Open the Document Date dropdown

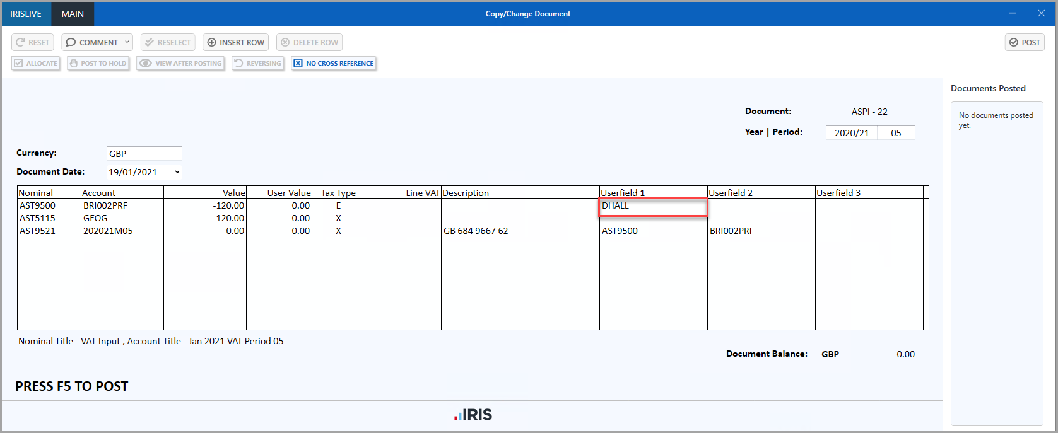click(177, 172)
